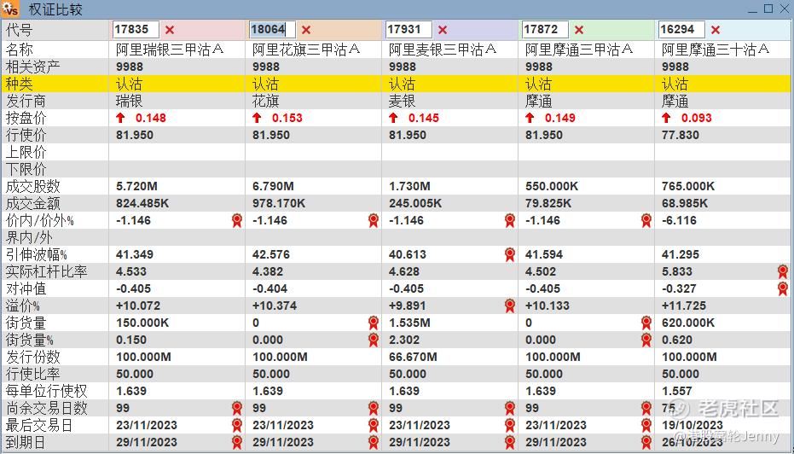Click the ribbon badge beside 对冲值 -0.327
The image size is (794, 454).
783,288
